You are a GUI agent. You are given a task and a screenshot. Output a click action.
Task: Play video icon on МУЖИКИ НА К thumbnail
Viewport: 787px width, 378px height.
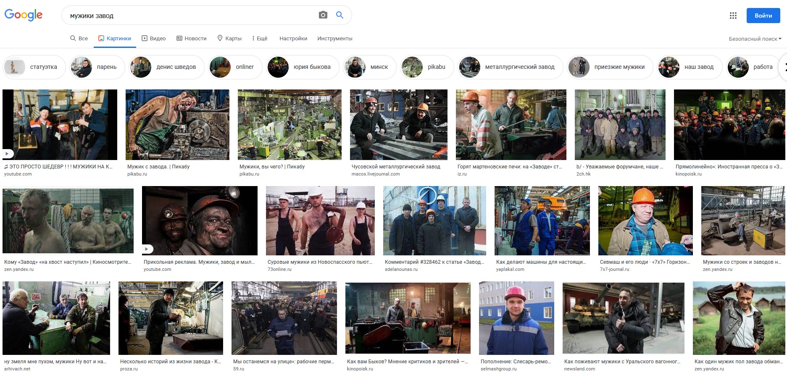(x=7, y=154)
